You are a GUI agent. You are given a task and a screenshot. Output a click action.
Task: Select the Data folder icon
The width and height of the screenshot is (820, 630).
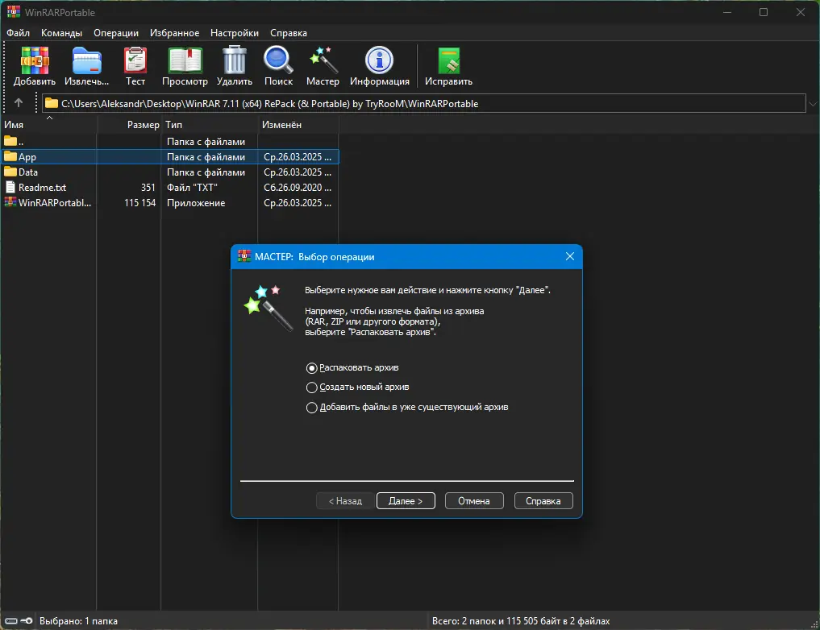(10, 172)
